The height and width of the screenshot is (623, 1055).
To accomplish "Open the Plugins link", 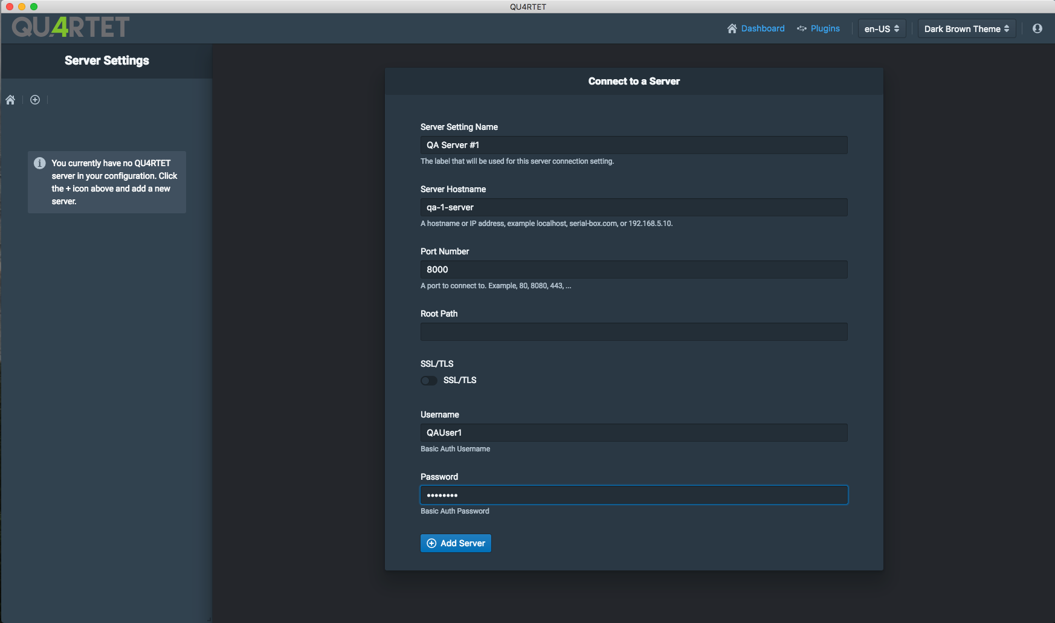I will pos(818,28).
